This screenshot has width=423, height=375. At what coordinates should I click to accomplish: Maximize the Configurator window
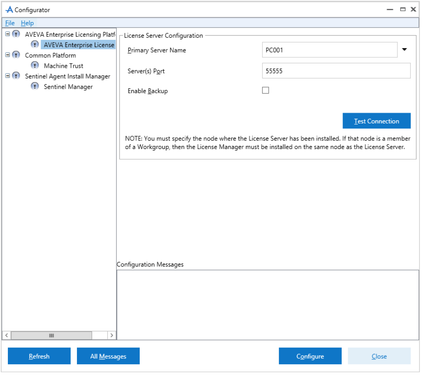pyautogui.click(x=404, y=10)
